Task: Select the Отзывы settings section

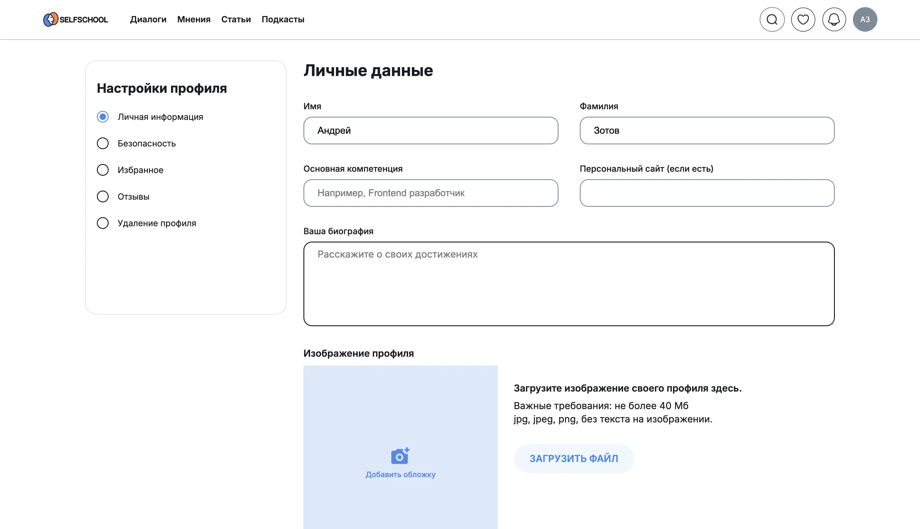Action: [103, 196]
